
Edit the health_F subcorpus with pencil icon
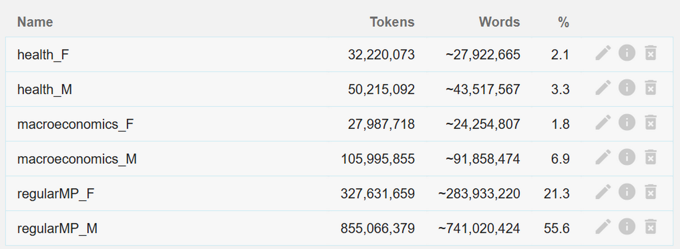pyautogui.click(x=603, y=53)
